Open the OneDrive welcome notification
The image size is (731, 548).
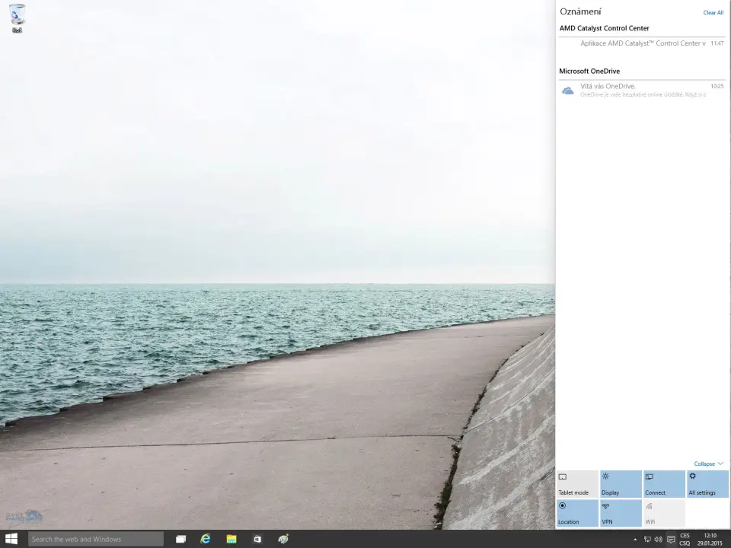pos(640,90)
